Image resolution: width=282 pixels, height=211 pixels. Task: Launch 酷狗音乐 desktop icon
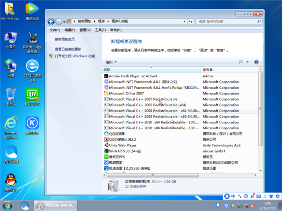pyautogui.click(x=32, y=126)
